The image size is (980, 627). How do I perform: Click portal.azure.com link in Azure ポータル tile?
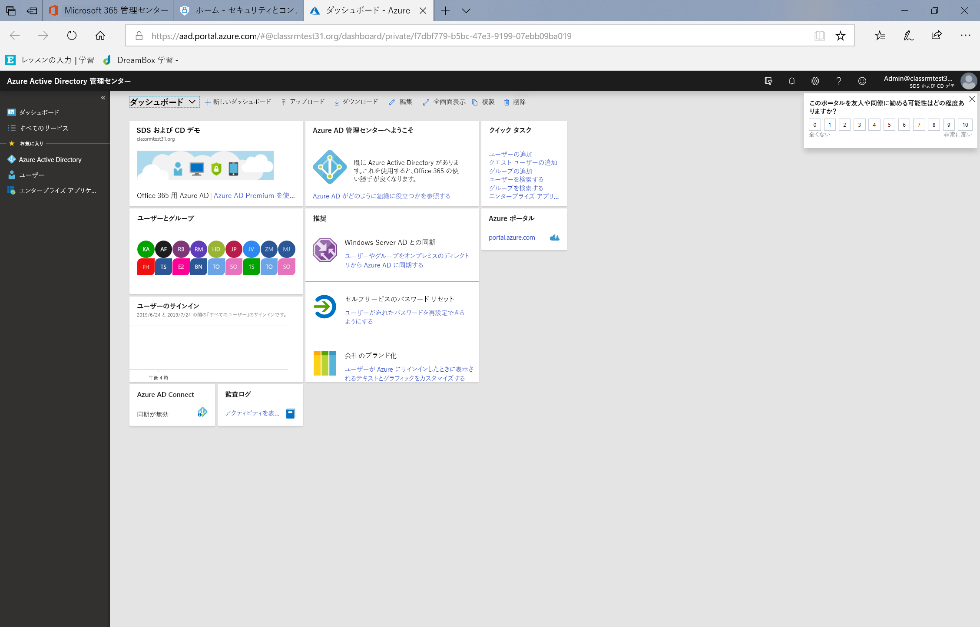coord(511,237)
